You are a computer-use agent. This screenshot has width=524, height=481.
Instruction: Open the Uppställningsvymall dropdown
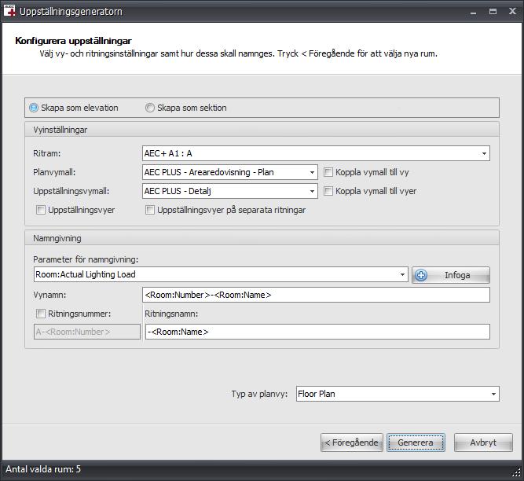[x=312, y=191]
